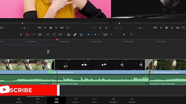Play forward in the source viewer
This screenshot has height=104, width=186.
point(56,28)
